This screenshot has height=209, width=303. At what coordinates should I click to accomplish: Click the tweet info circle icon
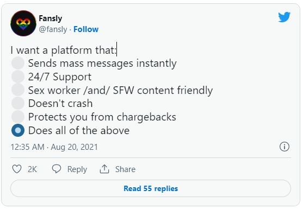tap(285, 147)
